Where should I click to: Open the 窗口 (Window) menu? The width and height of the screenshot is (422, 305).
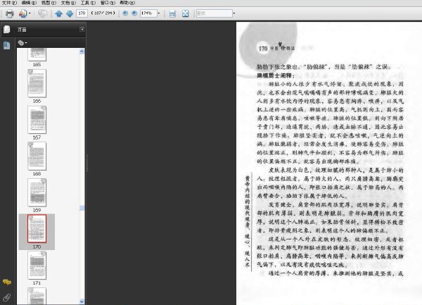point(108,3)
